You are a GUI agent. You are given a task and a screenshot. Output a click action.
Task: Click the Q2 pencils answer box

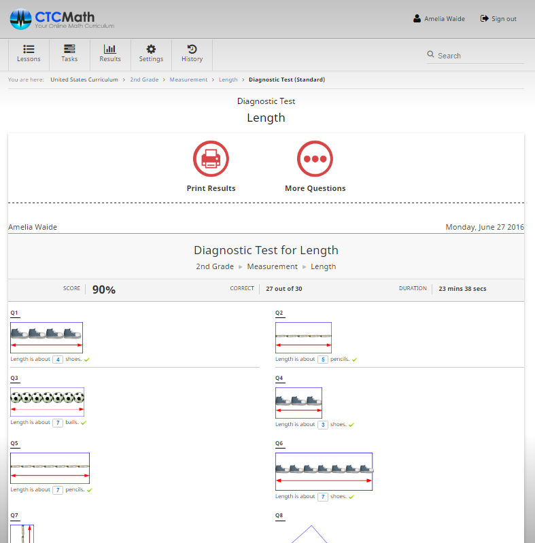323,360
